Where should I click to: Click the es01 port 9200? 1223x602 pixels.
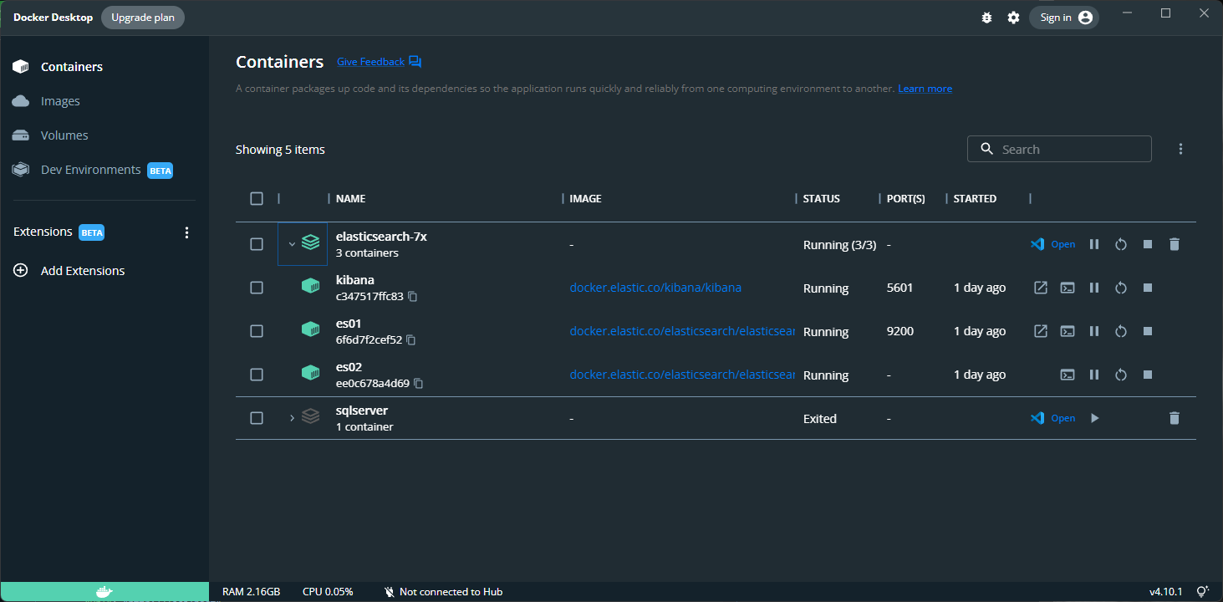point(900,331)
